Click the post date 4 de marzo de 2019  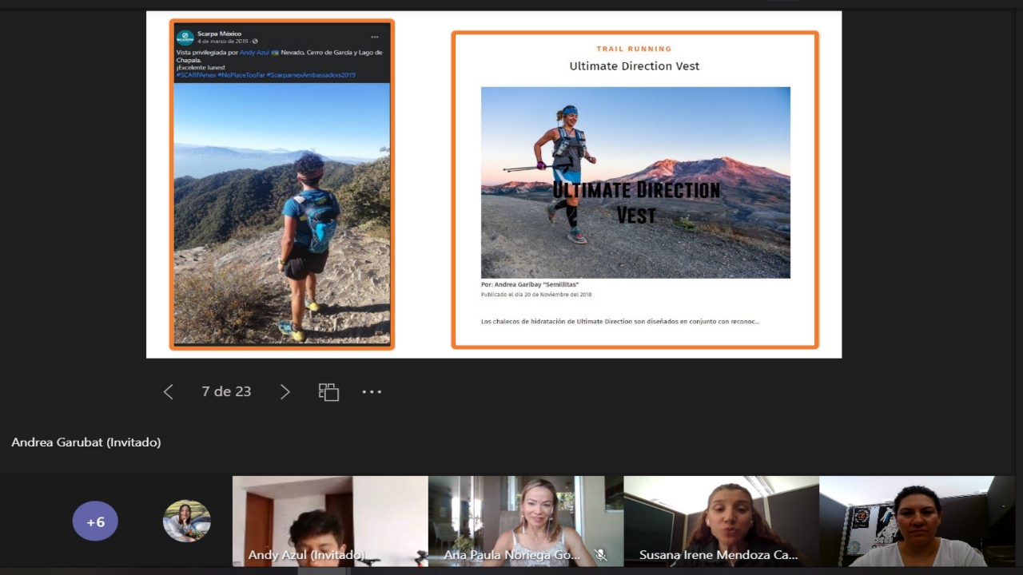point(223,42)
